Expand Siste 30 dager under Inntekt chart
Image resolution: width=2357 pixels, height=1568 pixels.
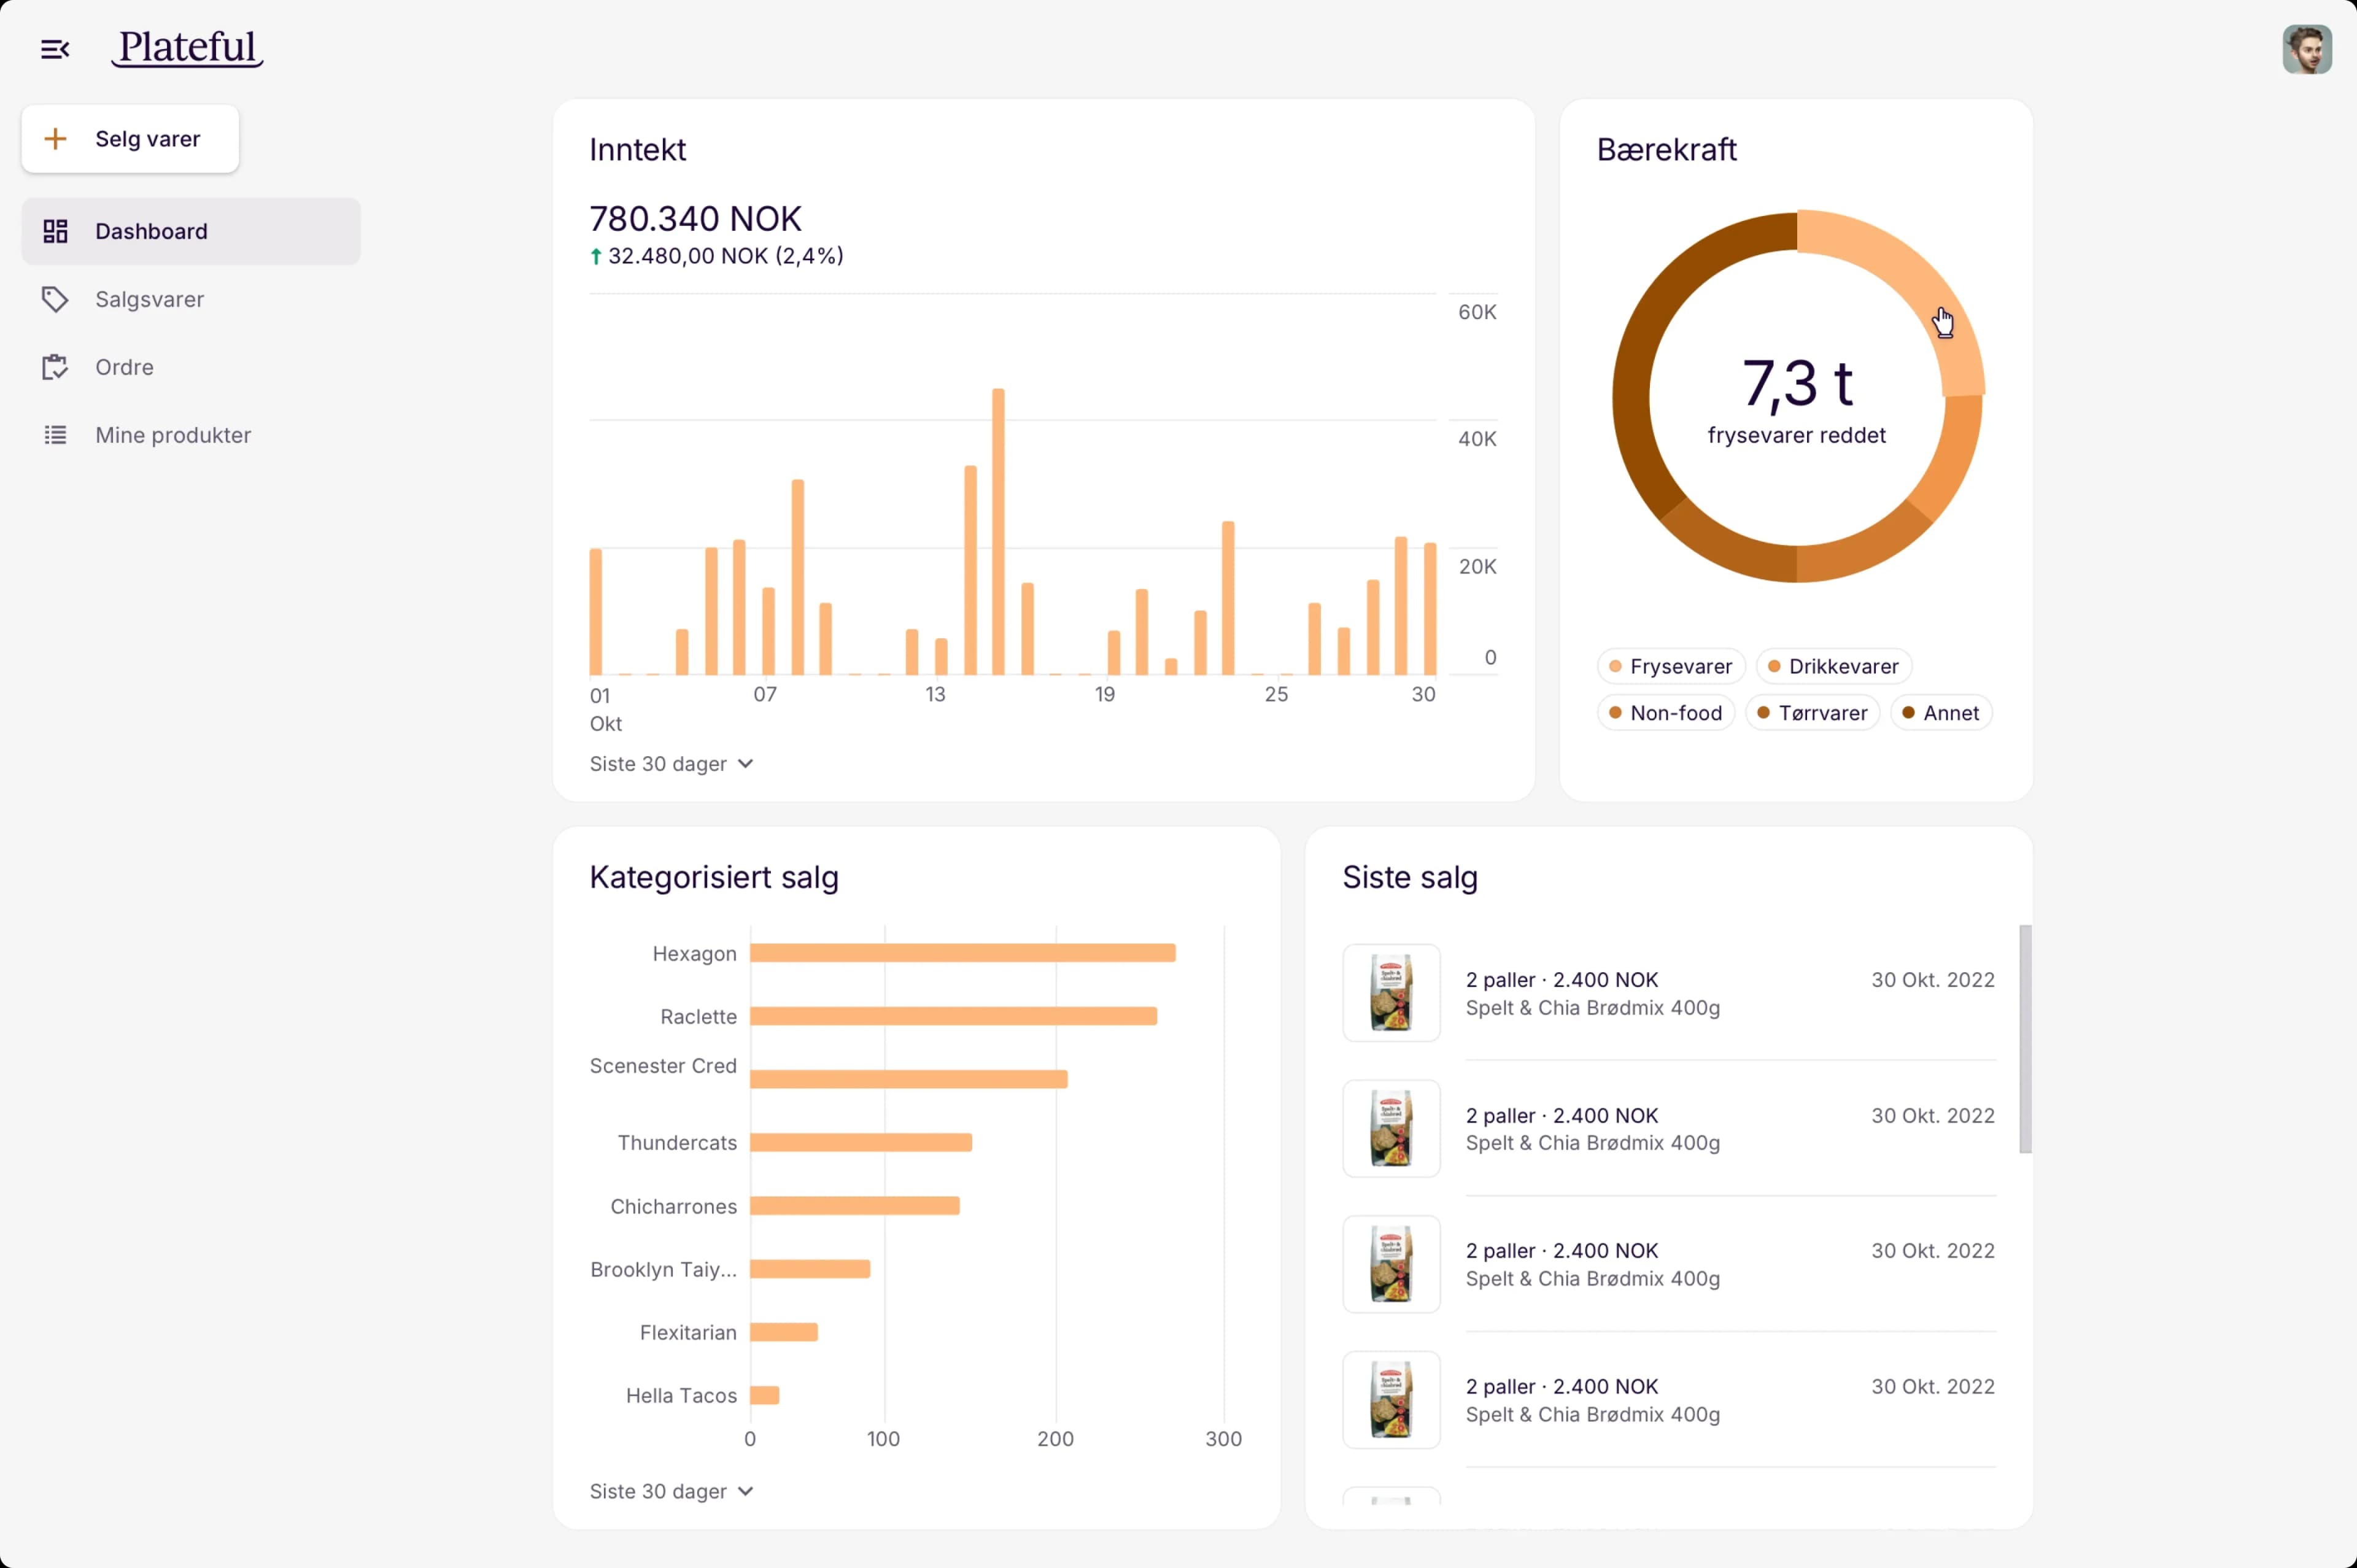pyautogui.click(x=671, y=764)
